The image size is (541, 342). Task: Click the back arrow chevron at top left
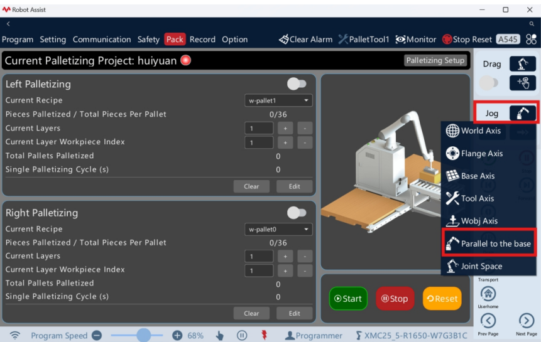click(8, 24)
